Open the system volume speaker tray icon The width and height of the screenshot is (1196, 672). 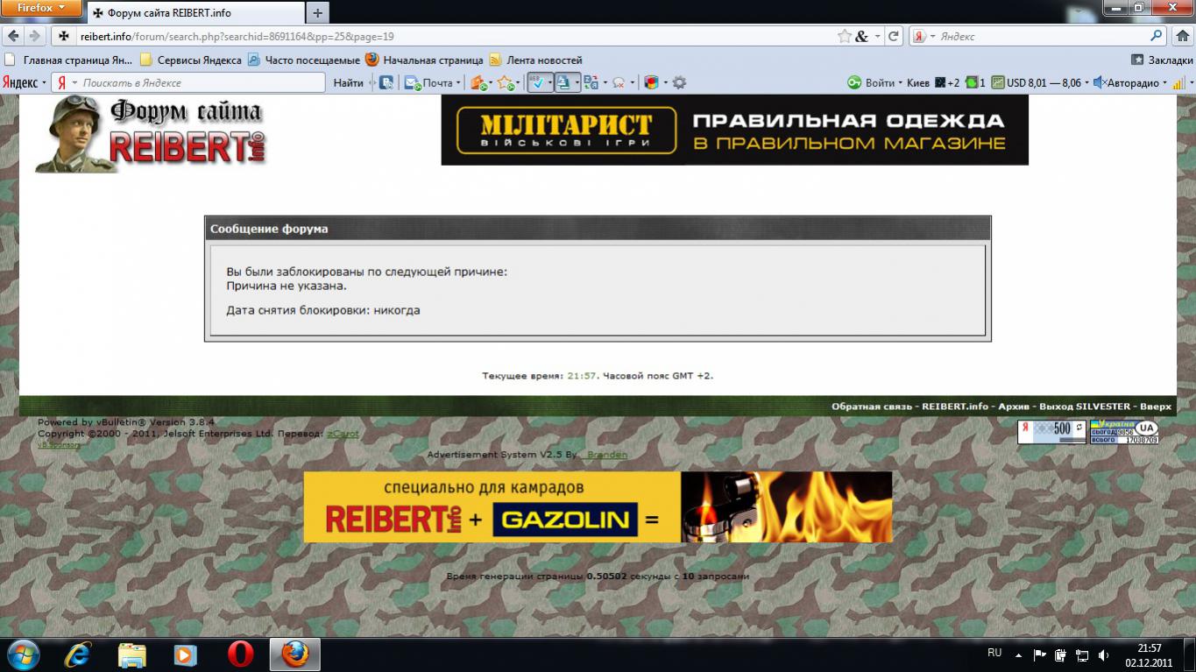click(x=1103, y=654)
